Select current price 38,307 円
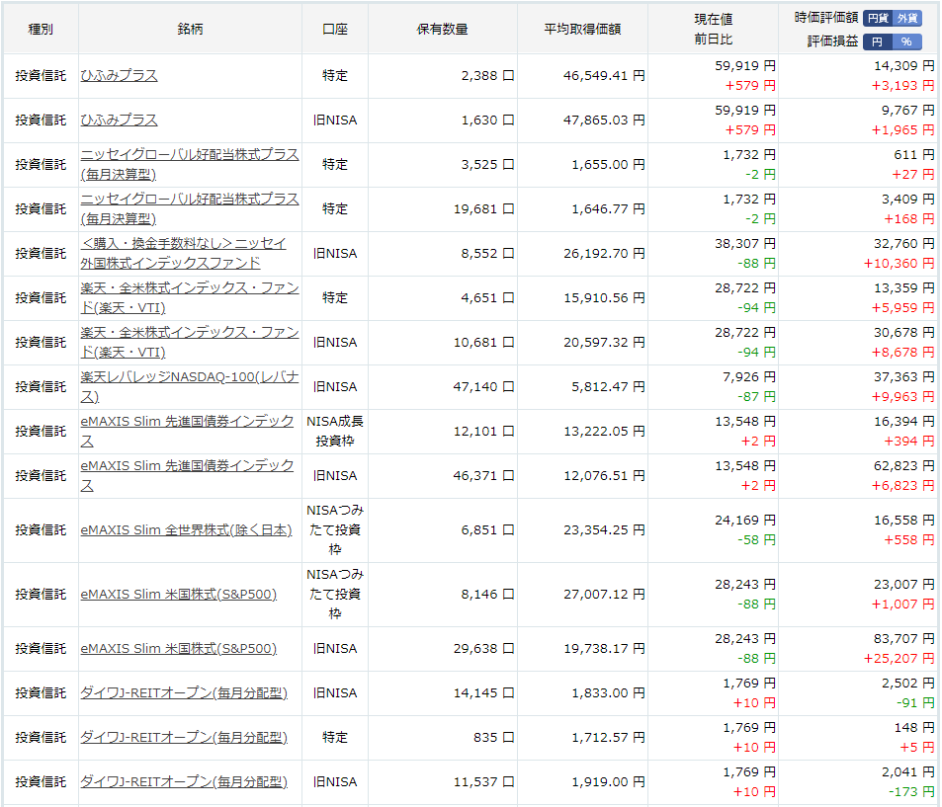The image size is (942, 807). 745,244
